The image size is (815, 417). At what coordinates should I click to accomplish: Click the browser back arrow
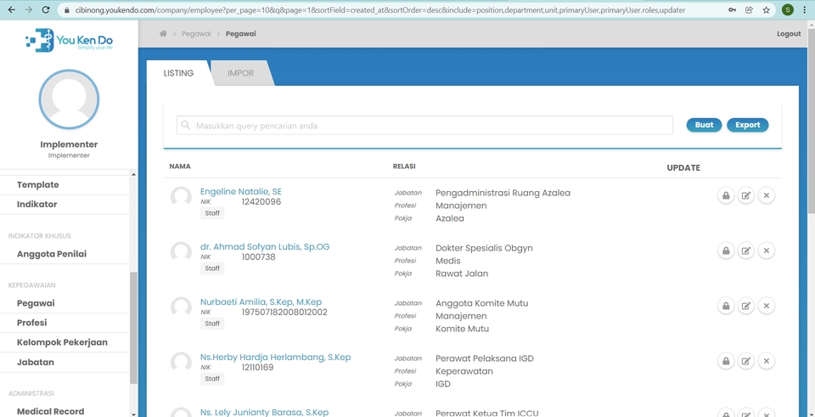click(x=11, y=10)
